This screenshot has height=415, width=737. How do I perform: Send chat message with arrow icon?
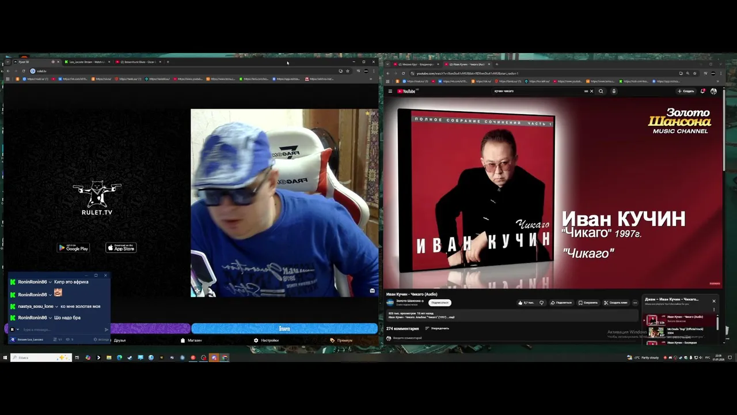pyautogui.click(x=106, y=330)
